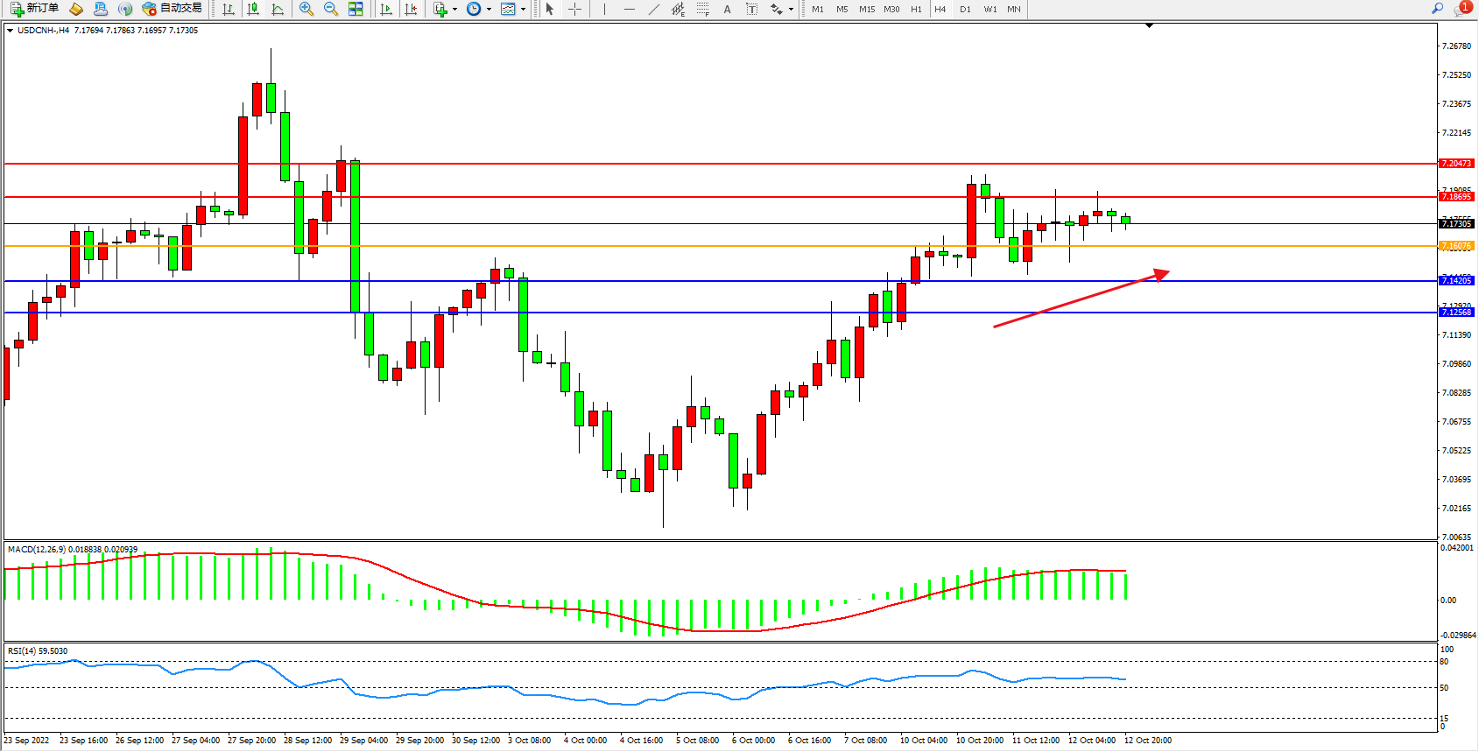Viewport: 1479px width, 752px height.
Task: Toggle AutoTrading (自动交易) button
Action: tap(173, 9)
